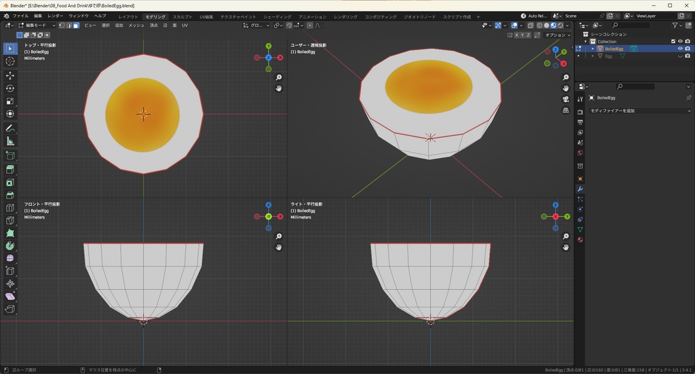695x374 pixels.
Task: Hide BoiledEgg object using the eye icon
Action: 680,49
